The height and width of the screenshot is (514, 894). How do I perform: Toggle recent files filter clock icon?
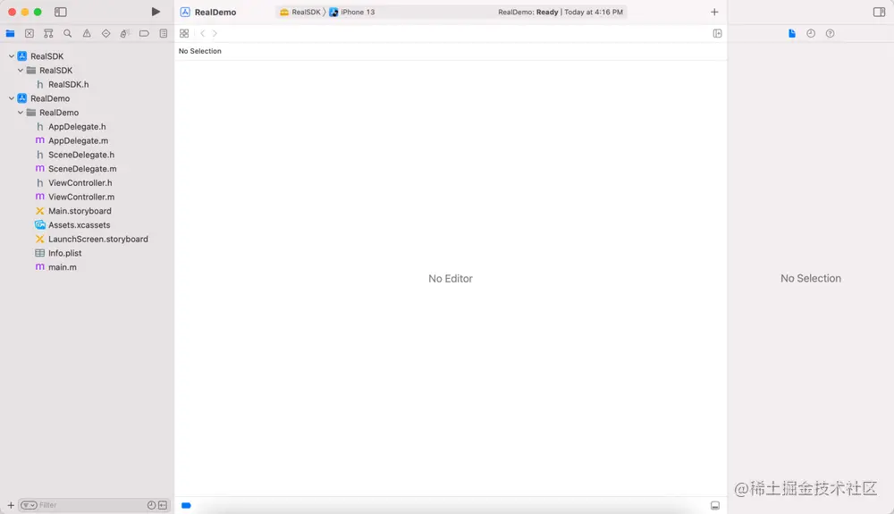(x=152, y=505)
